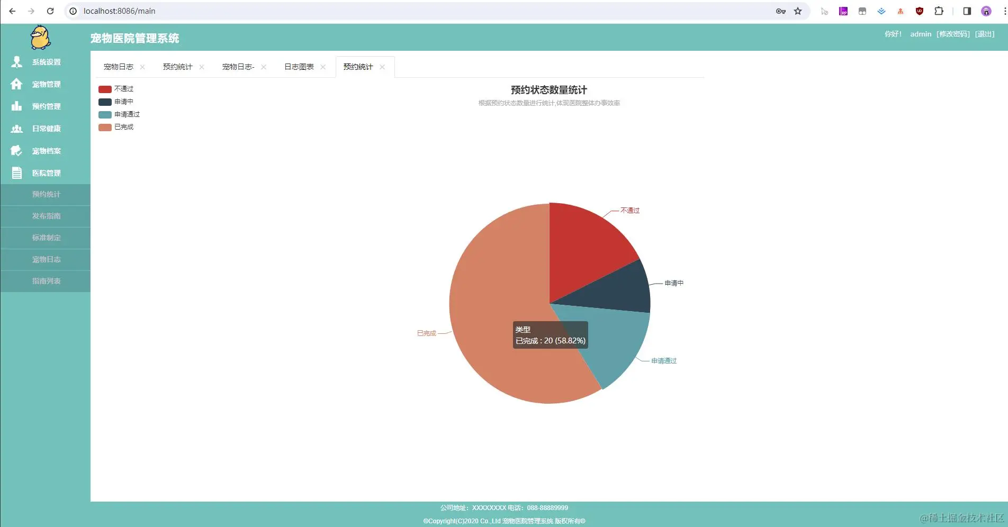The width and height of the screenshot is (1008, 527).
Task: Collapse 医院管理 menu
Action: pos(46,173)
